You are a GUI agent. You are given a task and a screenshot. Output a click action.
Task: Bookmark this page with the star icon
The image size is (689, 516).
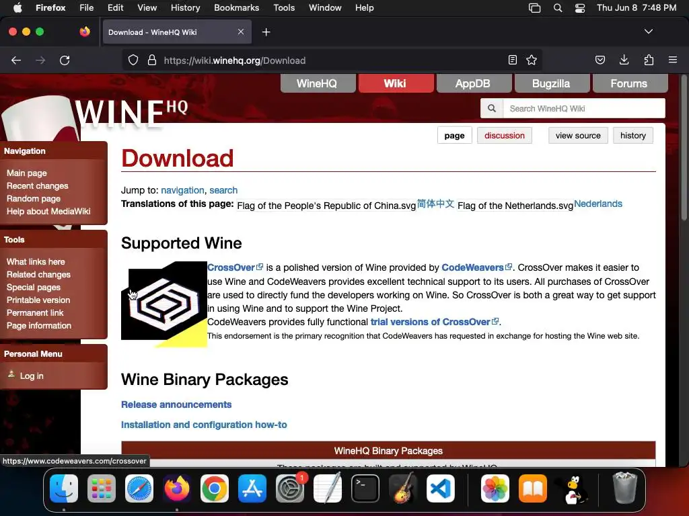click(x=532, y=60)
